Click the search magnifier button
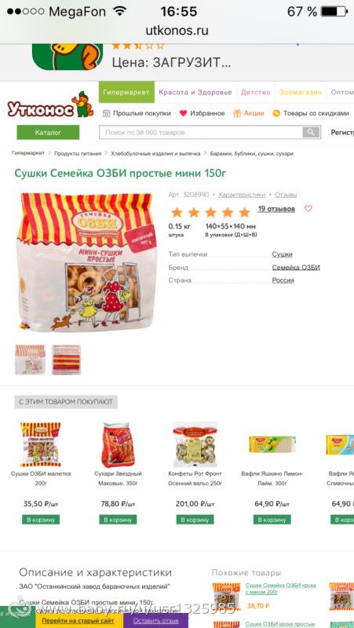354x628 pixels. (311, 132)
